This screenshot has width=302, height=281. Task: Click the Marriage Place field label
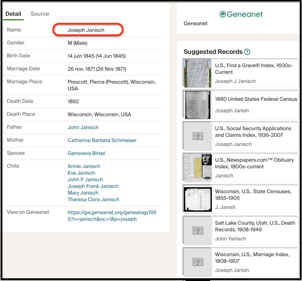coord(24,82)
